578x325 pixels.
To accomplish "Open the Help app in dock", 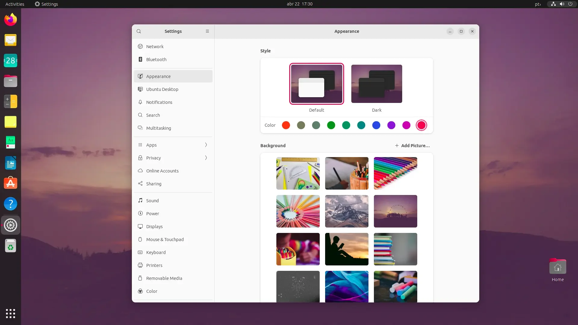I will point(11,204).
